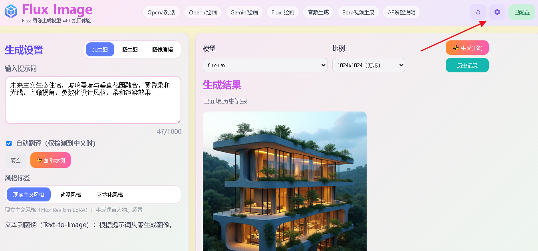Switch to the 图像编辑 tab
The width and height of the screenshot is (538, 251).
pyautogui.click(x=163, y=50)
